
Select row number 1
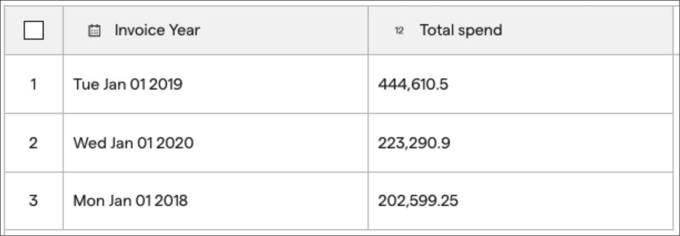click(34, 84)
